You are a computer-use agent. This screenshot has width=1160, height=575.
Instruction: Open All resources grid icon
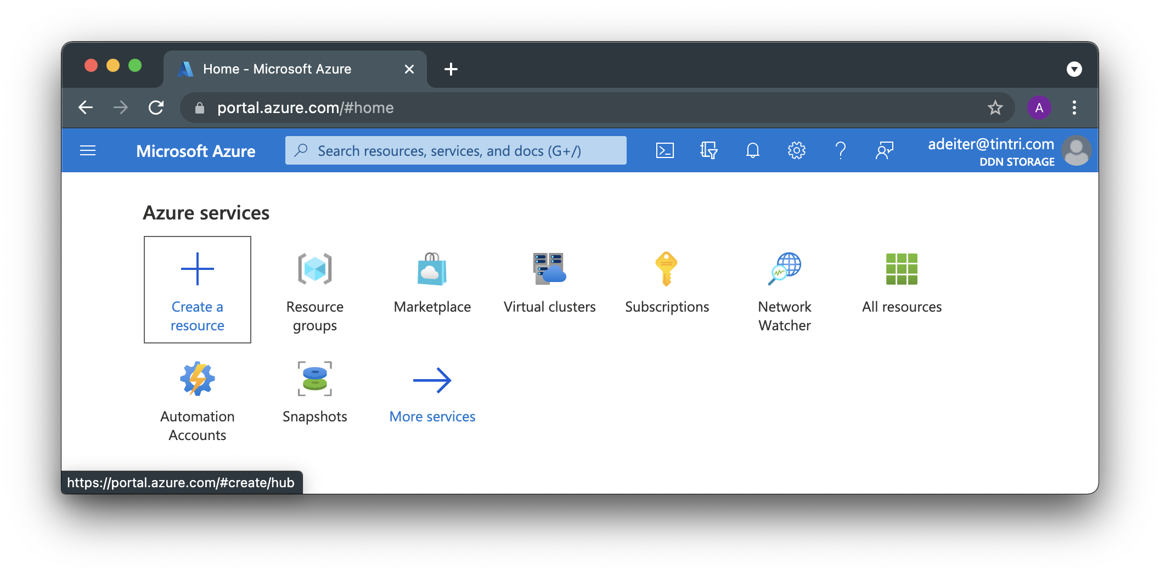point(902,269)
